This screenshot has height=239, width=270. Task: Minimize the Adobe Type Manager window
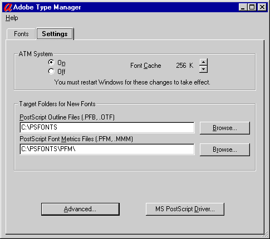point(243,7)
